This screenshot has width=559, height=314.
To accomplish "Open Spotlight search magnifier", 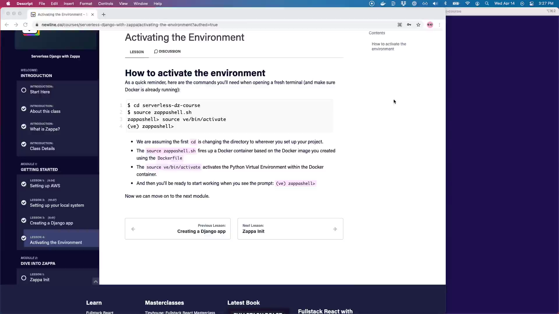I will click(487, 3).
